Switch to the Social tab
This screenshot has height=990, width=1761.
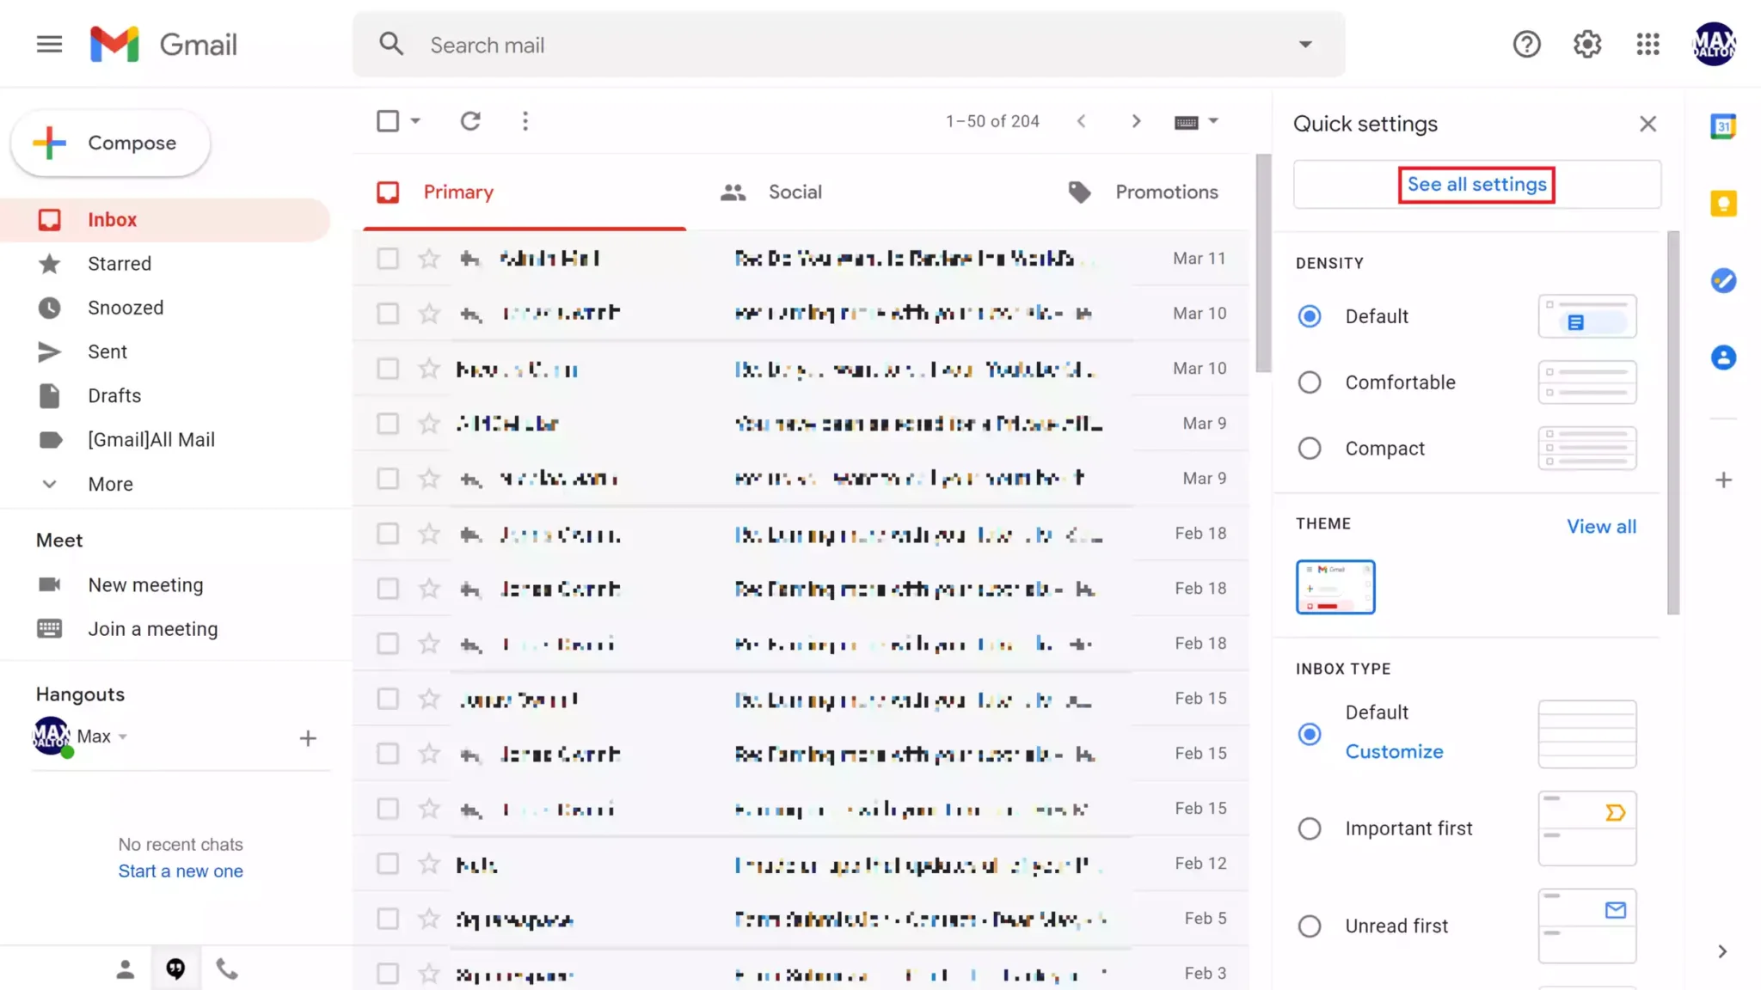click(770, 192)
